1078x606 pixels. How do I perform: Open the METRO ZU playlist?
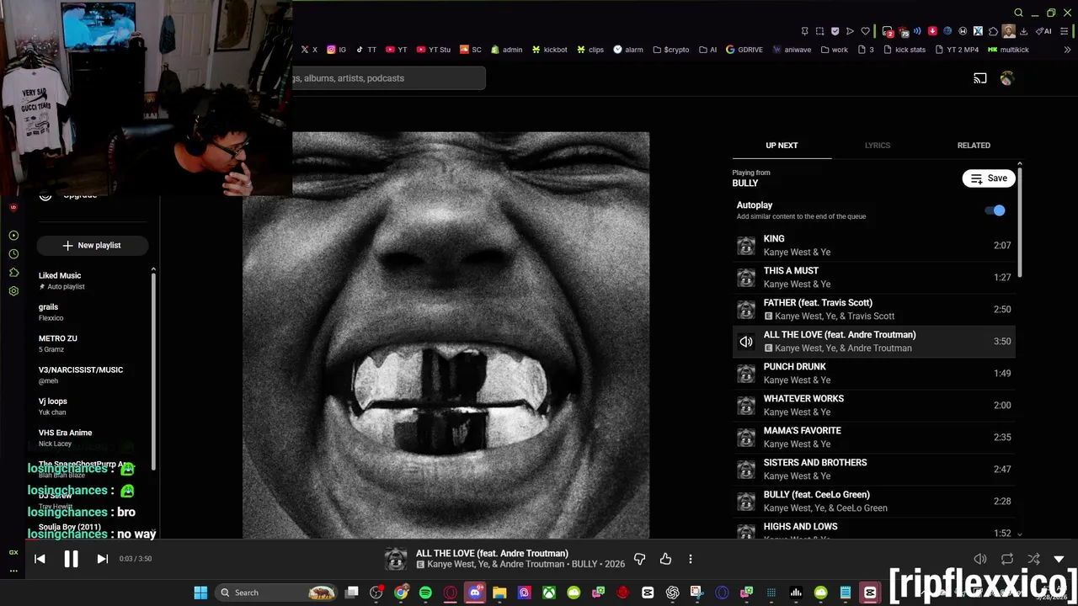93,343
